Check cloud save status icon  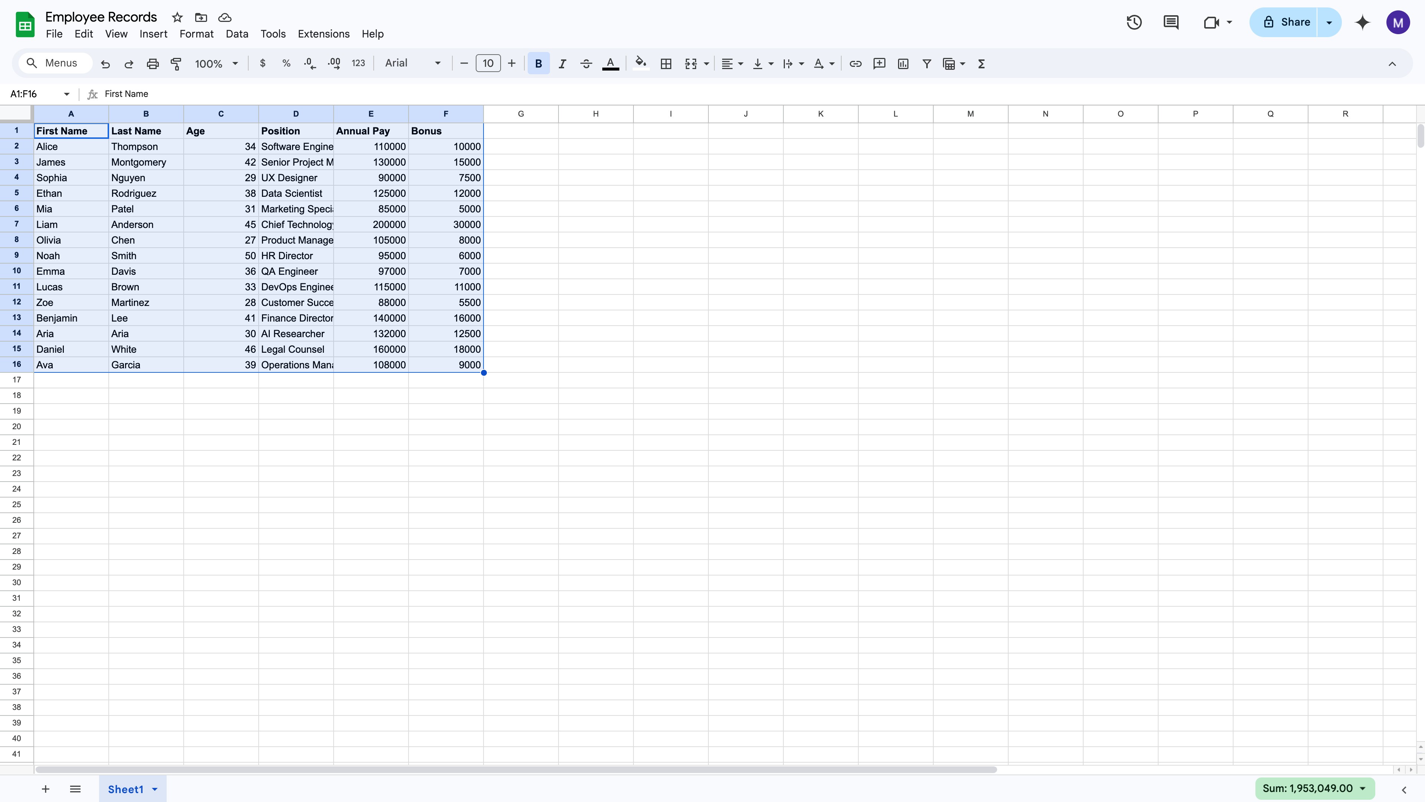[x=225, y=17]
